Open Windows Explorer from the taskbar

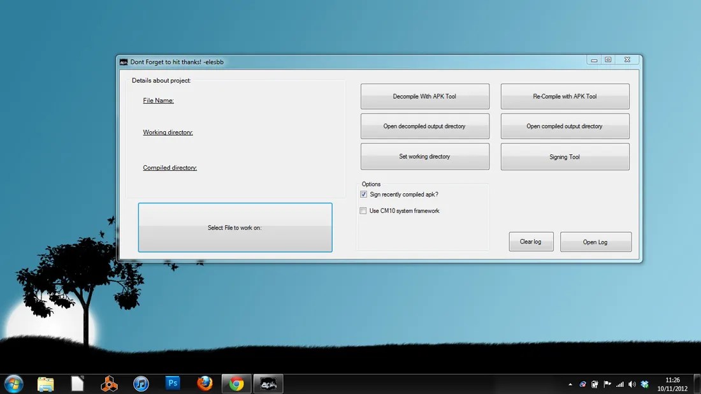(x=45, y=384)
